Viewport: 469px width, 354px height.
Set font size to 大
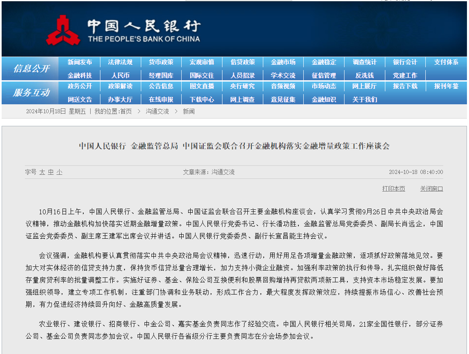(42, 172)
